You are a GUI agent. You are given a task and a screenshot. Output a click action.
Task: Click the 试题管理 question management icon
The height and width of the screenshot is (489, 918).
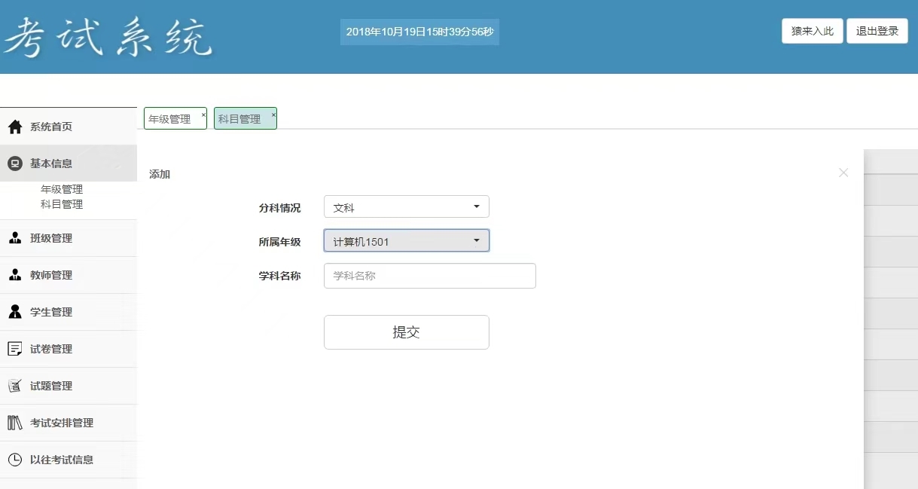pyautogui.click(x=17, y=385)
